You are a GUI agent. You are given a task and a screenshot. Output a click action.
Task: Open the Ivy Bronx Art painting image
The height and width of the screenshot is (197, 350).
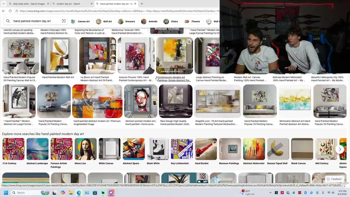[x=98, y=56]
